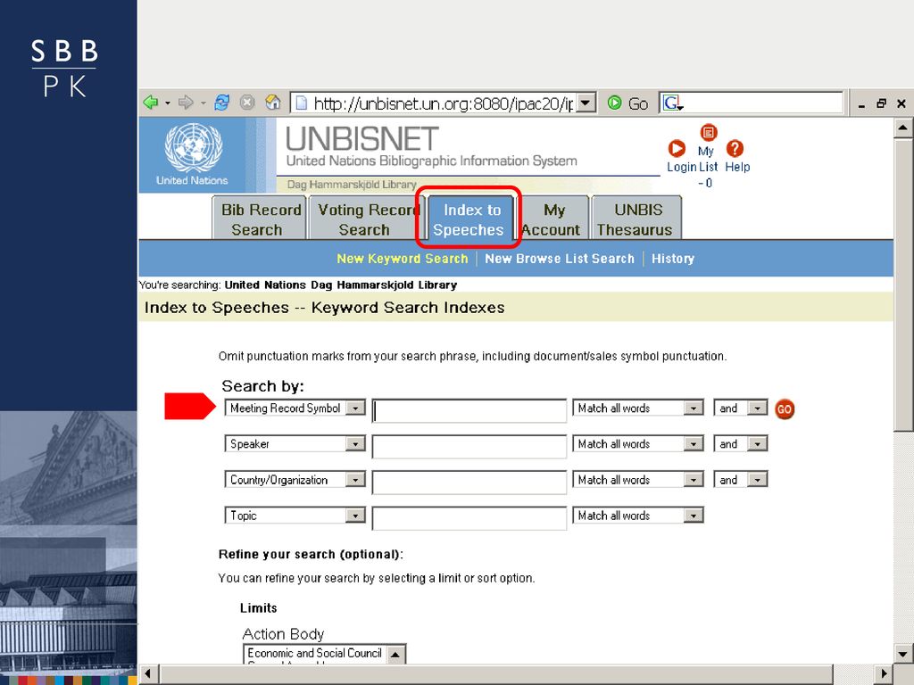This screenshot has width=914, height=685.
Task: Open Match all words dropdown in Topic row
Action: pos(693,516)
